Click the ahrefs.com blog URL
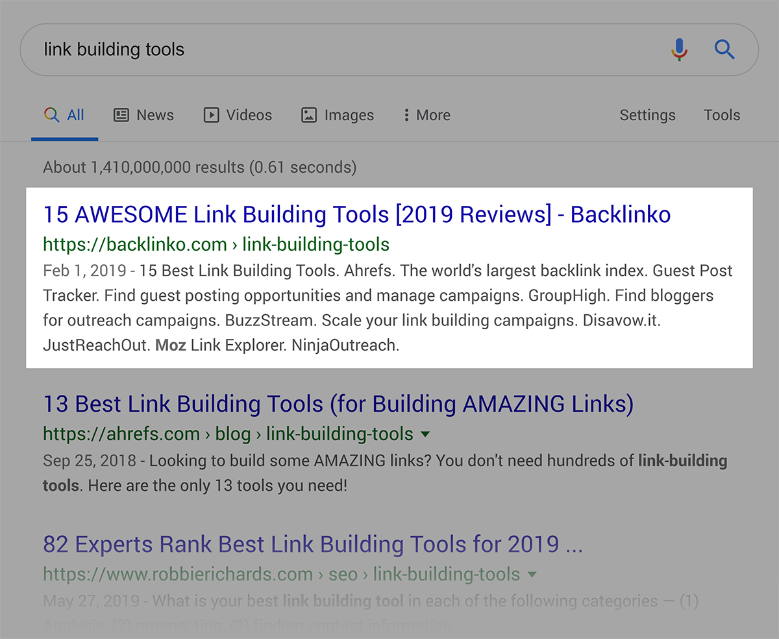This screenshot has width=779, height=639. [x=228, y=434]
